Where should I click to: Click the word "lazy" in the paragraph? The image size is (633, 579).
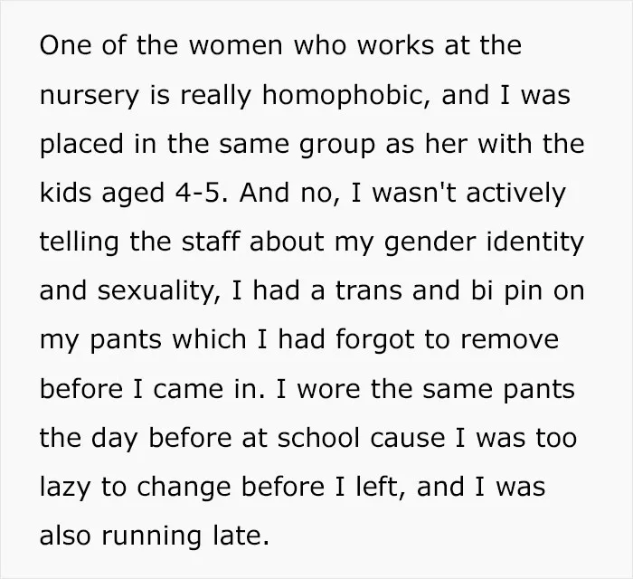[x=65, y=489]
